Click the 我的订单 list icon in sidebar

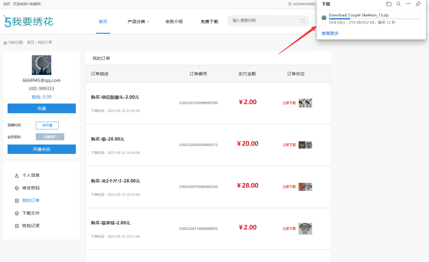pyautogui.click(x=17, y=201)
